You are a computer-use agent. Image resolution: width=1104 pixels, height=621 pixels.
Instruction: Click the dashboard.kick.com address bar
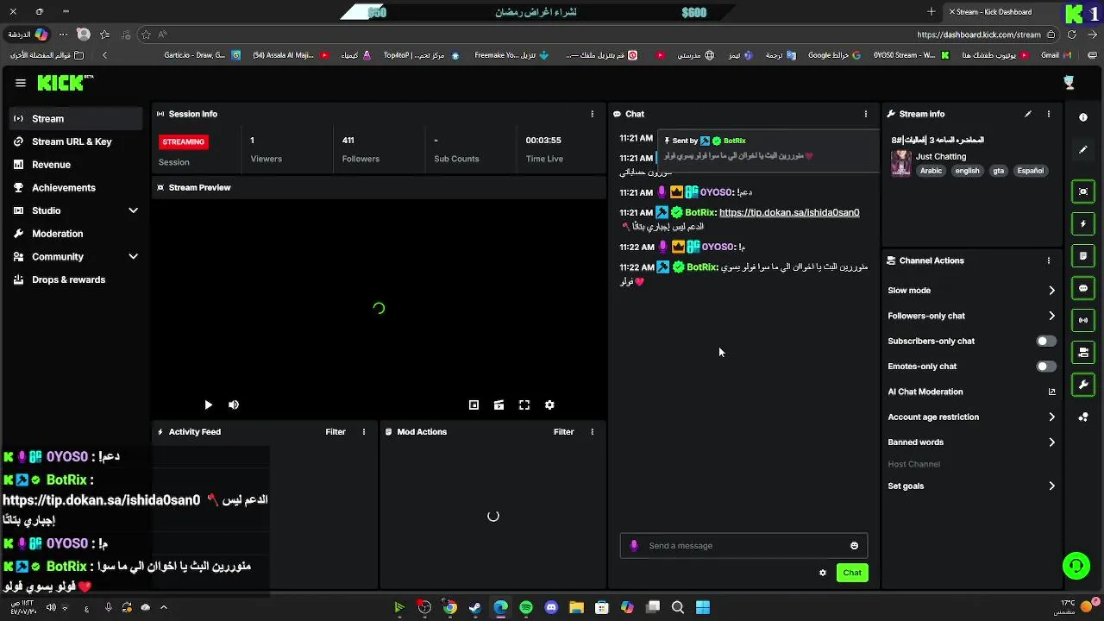point(979,34)
